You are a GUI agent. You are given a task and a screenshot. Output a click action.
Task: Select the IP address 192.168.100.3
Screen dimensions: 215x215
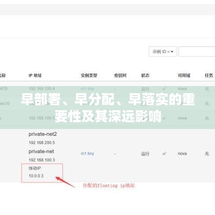42,160
